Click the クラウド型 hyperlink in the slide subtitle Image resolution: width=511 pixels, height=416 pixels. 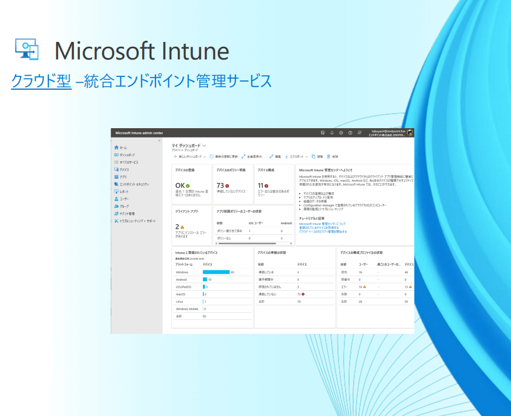(41, 81)
